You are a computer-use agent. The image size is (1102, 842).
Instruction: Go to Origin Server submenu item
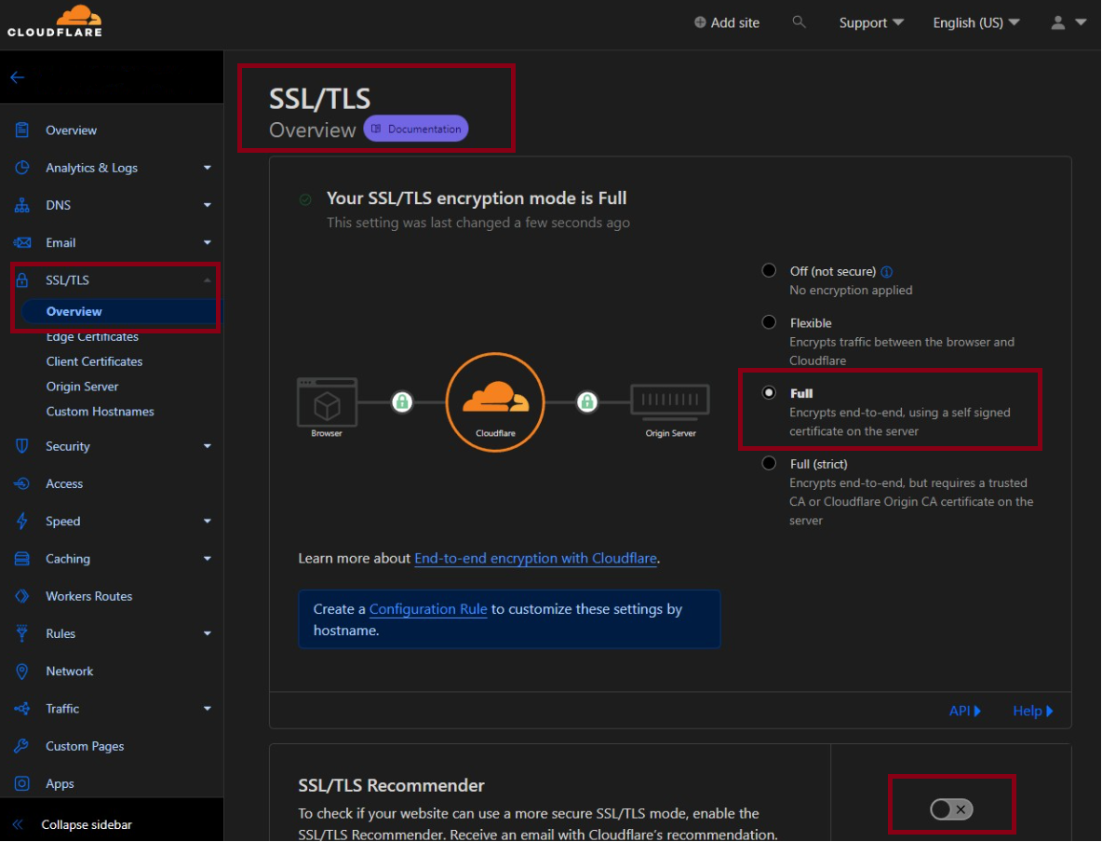pyautogui.click(x=82, y=387)
